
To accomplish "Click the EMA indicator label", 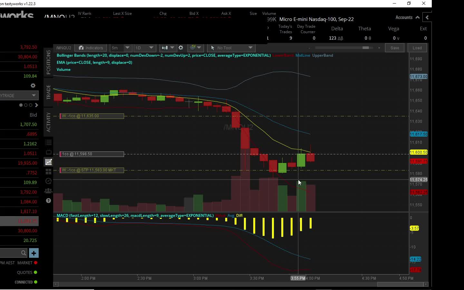I will pyautogui.click(x=94, y=63).
